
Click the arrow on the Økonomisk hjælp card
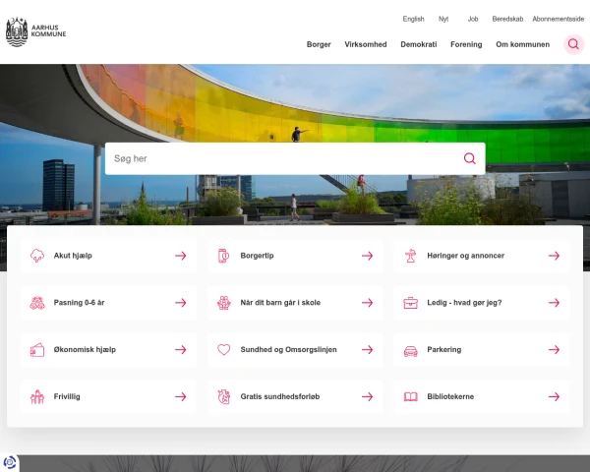(180, 350)
